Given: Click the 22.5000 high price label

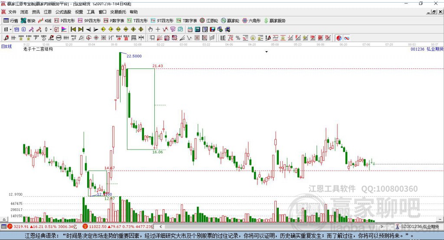Looking at the screenshot, I should (134, 56).
